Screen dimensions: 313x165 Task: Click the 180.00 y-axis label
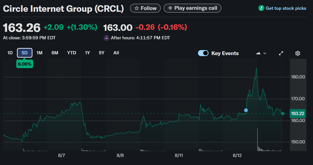pyautogui.click(x=298, y=77)
